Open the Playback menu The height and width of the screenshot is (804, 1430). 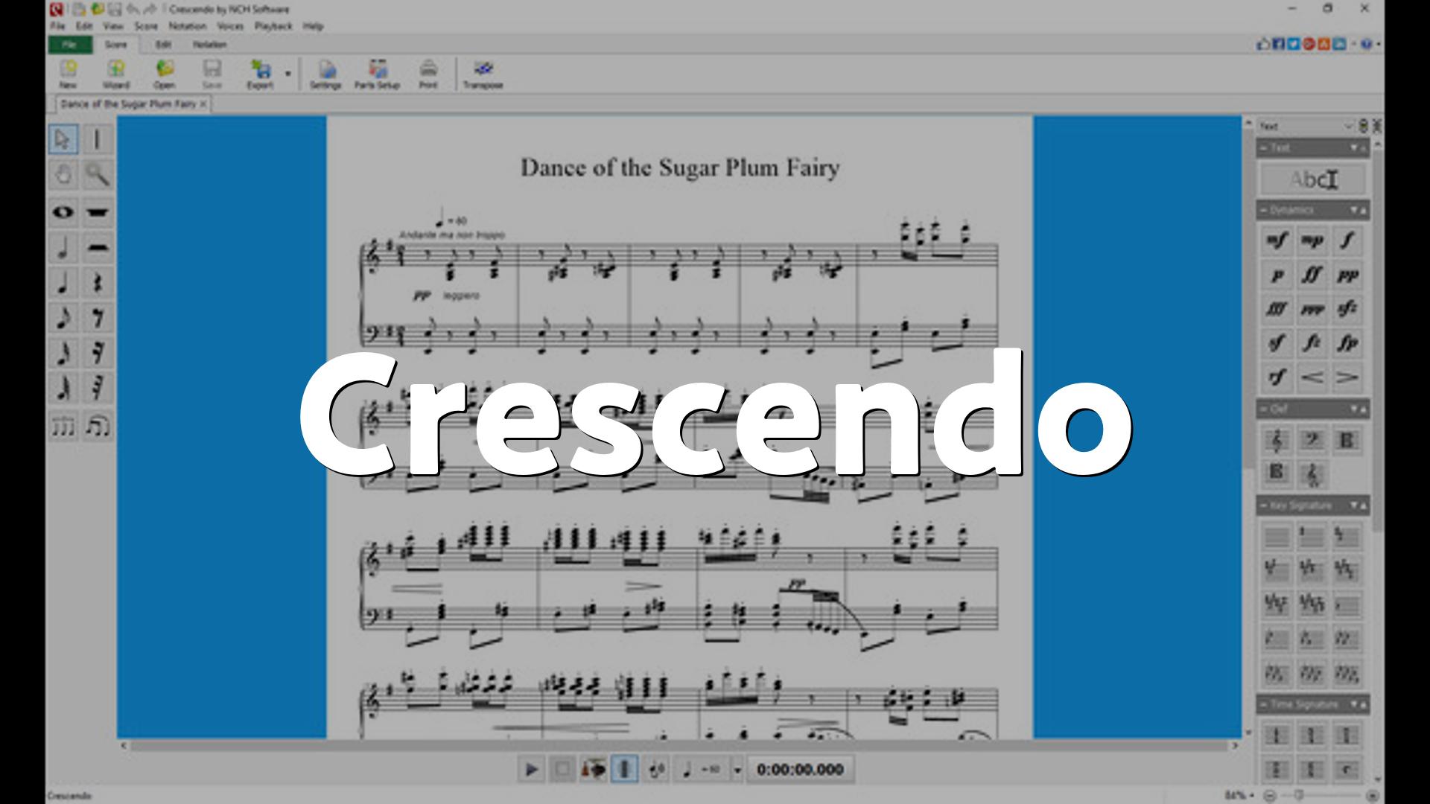pos(273,26)
